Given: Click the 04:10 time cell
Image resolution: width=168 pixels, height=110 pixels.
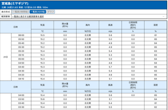Looking at the screenshot, I should 21,79.
